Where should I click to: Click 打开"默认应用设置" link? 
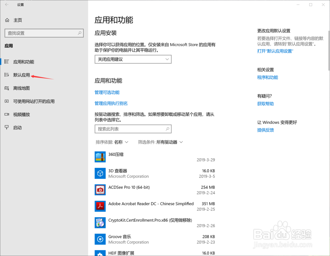275,51
